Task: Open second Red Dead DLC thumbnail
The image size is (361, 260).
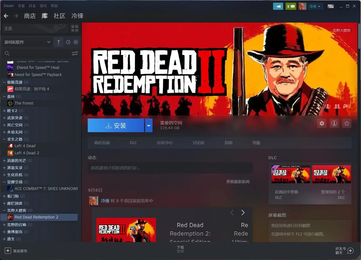Action: (331, 174)
